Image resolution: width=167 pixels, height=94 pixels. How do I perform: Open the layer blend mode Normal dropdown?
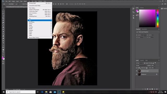click(141, 66)
